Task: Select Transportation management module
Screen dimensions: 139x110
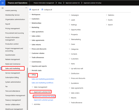Action: point(15,96)
